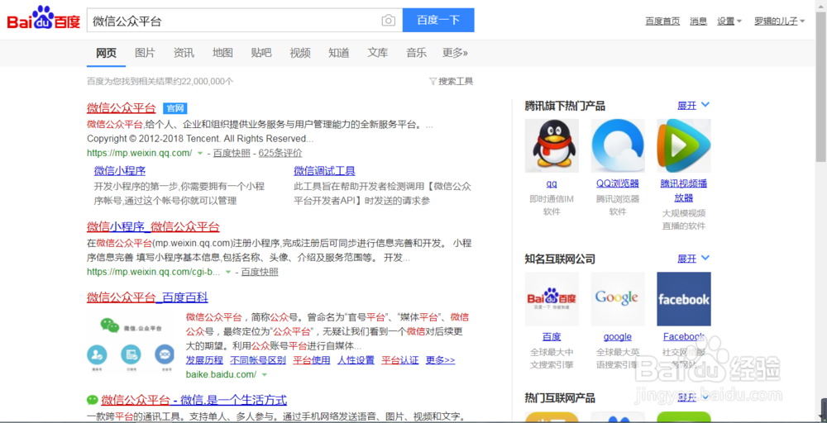Switch to the 音乐 tab

pyautogui.click(x=416, y=53)
